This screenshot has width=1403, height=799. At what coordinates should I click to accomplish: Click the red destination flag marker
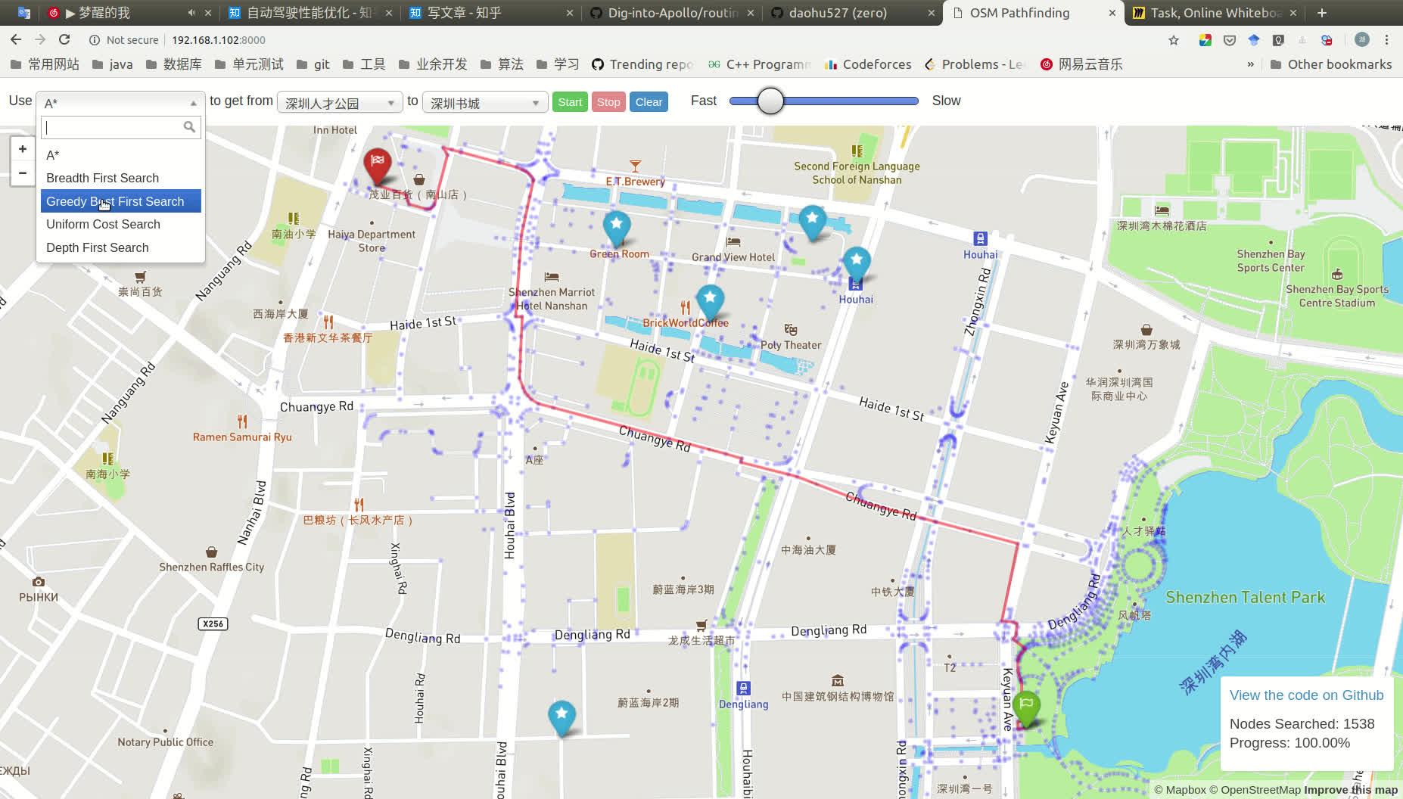pos(377,166)
